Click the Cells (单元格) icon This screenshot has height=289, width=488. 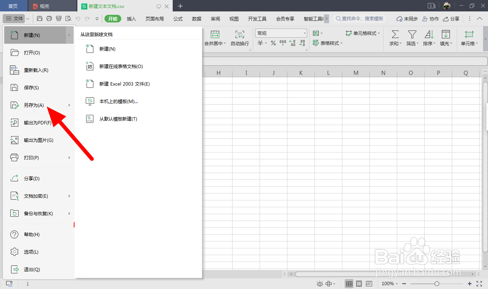coord(469,35)
